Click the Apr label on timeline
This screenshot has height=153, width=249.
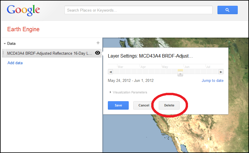pos(143,67)
